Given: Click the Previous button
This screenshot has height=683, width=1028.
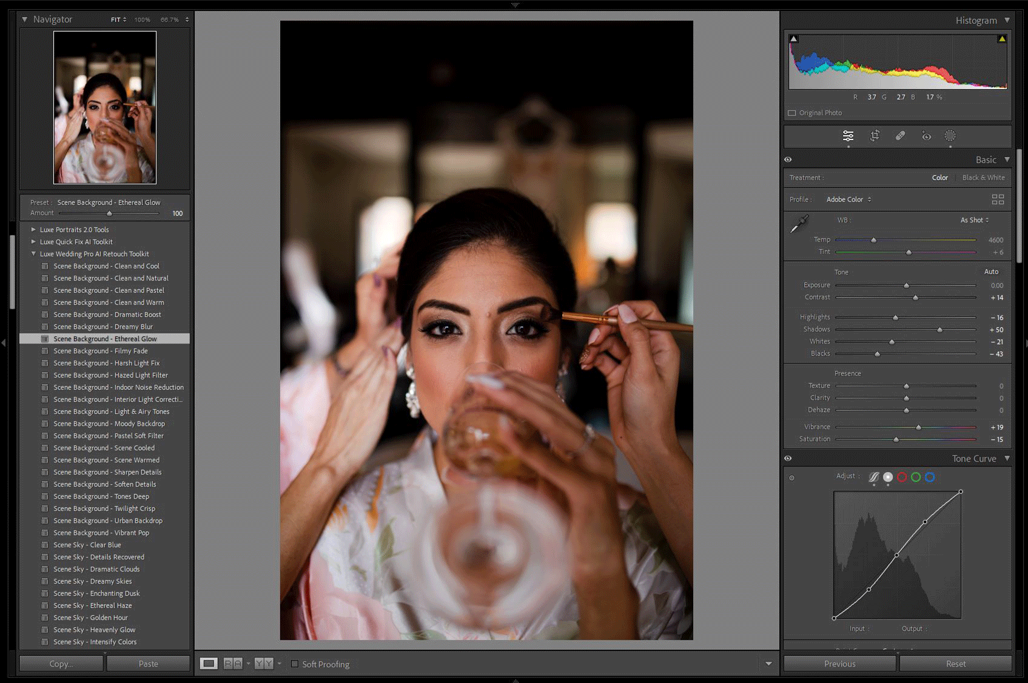Looking at the screenshot, I should click(839, 664).
